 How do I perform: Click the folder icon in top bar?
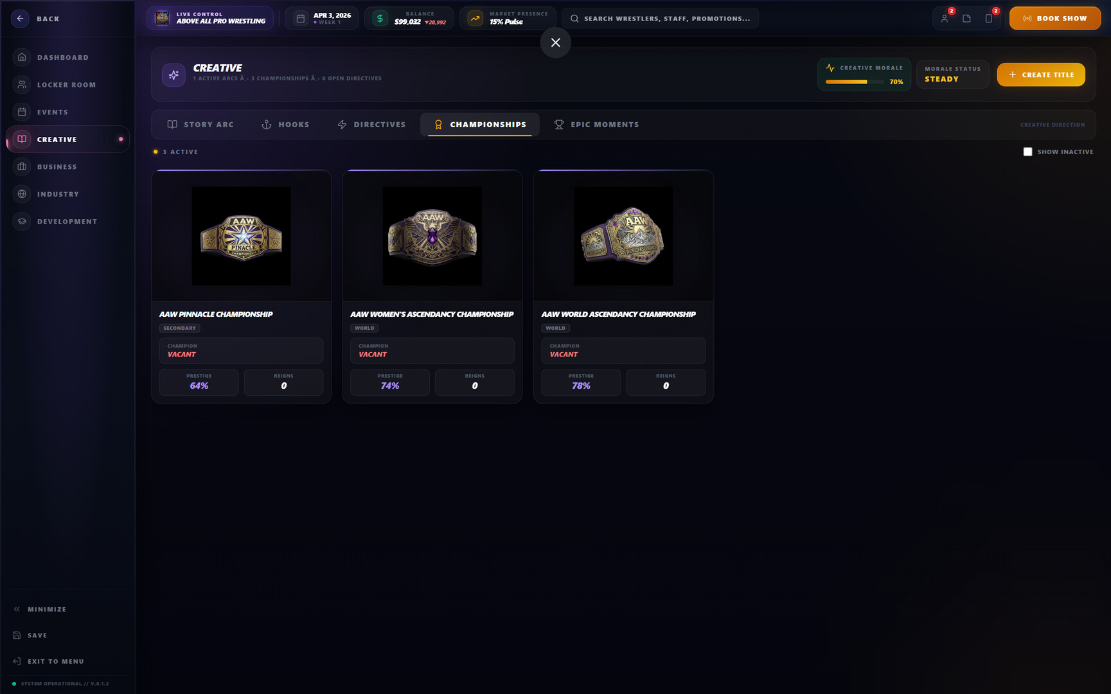pos(966,19)
